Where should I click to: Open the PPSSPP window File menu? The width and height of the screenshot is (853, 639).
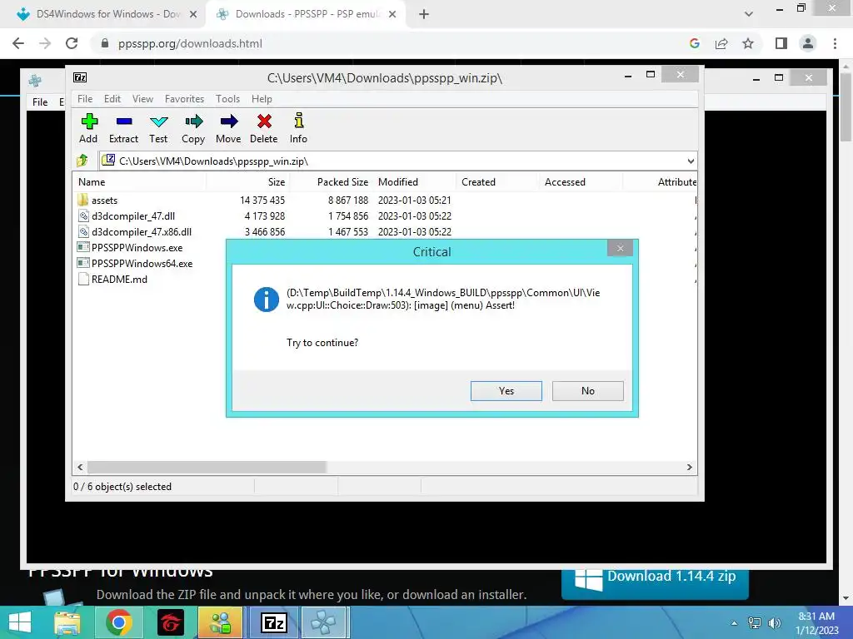click(40, 102)
